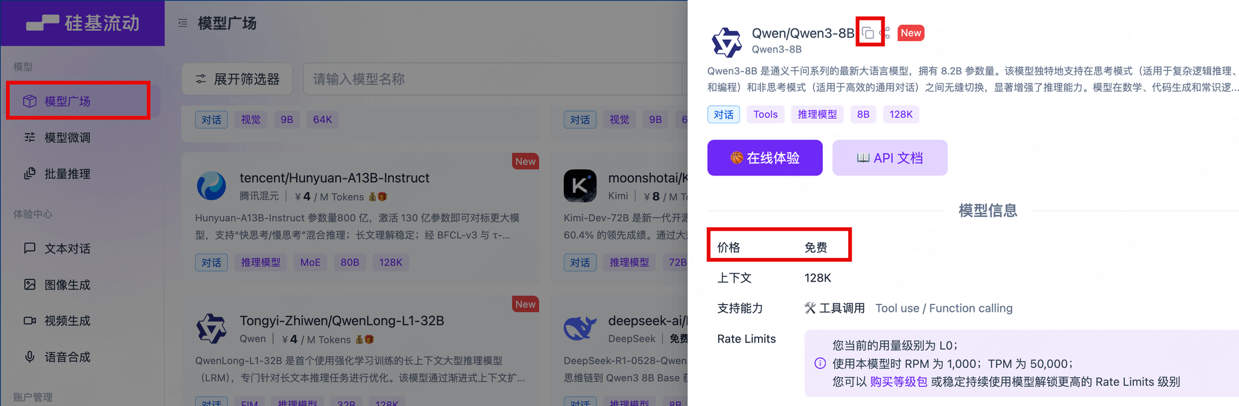
Task: Click the 硅基流动 logo
Action: coord(83,23)
